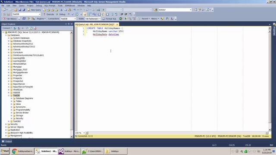Screen dimensions: 276x155
Task: Click the Cut icon in the toolbar
Action: (61, 10)
